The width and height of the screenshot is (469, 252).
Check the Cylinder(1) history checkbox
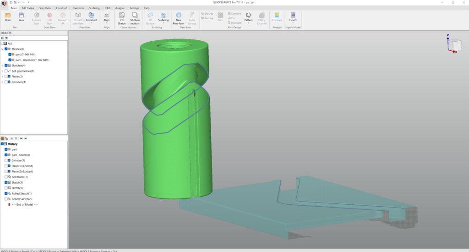(6, 160)
